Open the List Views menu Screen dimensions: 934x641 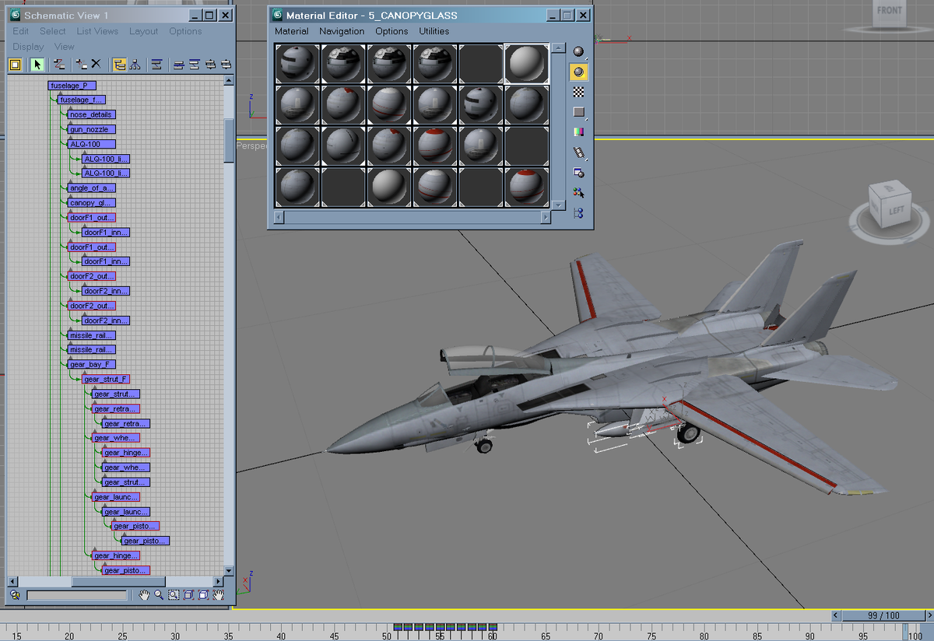(x=97, y=31)
